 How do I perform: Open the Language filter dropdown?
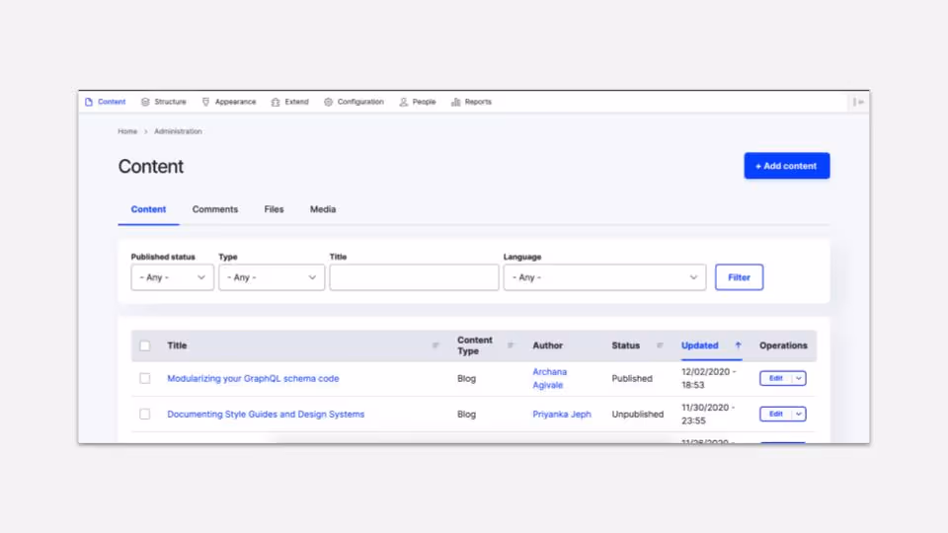[604, 277]
